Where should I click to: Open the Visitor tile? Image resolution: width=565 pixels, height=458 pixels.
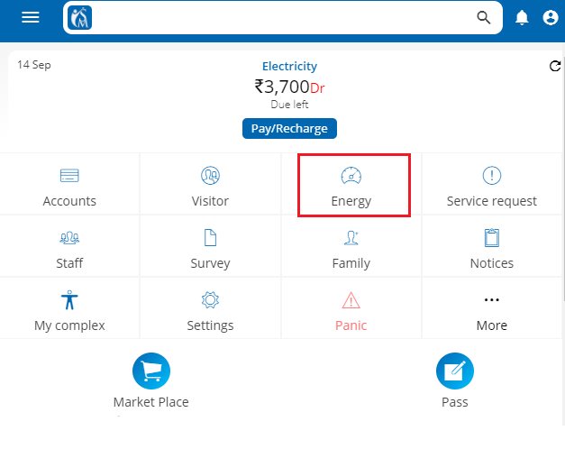[x=210, y=184]
